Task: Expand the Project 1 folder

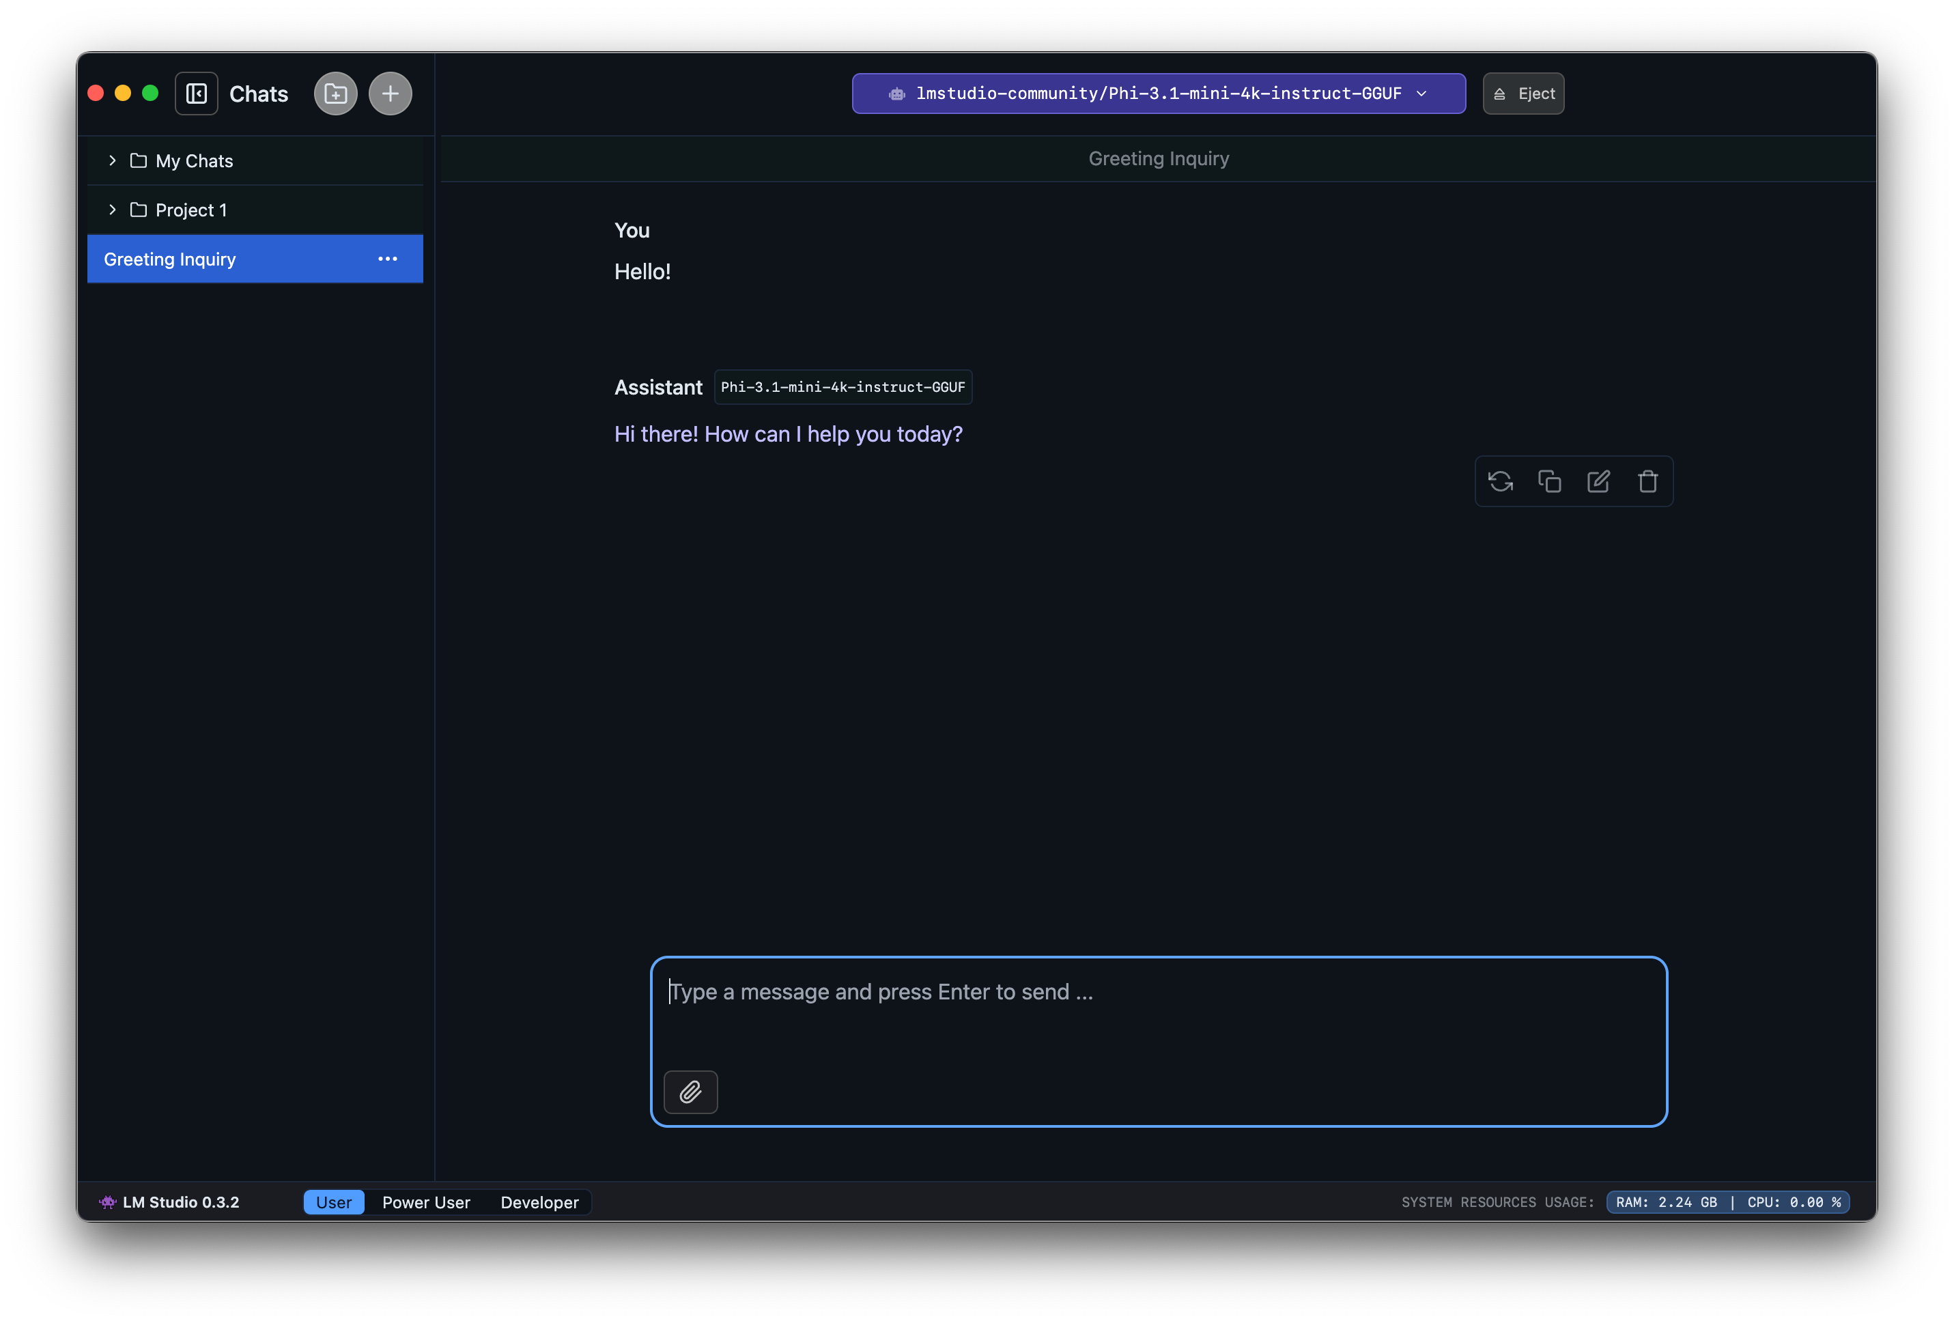Action: click(x=112, y=210)
